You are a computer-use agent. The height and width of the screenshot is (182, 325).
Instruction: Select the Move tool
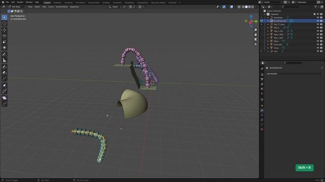[5, 30]
